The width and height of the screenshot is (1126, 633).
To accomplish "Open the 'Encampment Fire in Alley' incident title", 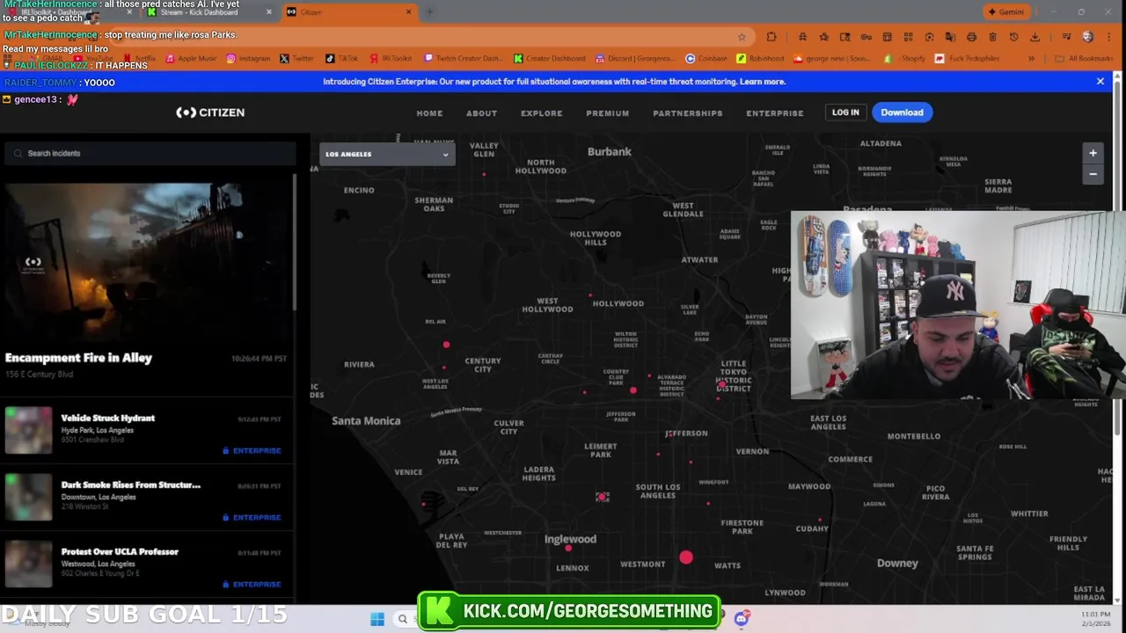I will [78, 358].
